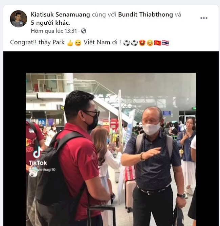Click the "Việt Nam ơi !" caption text

click(x=102, y=42)
